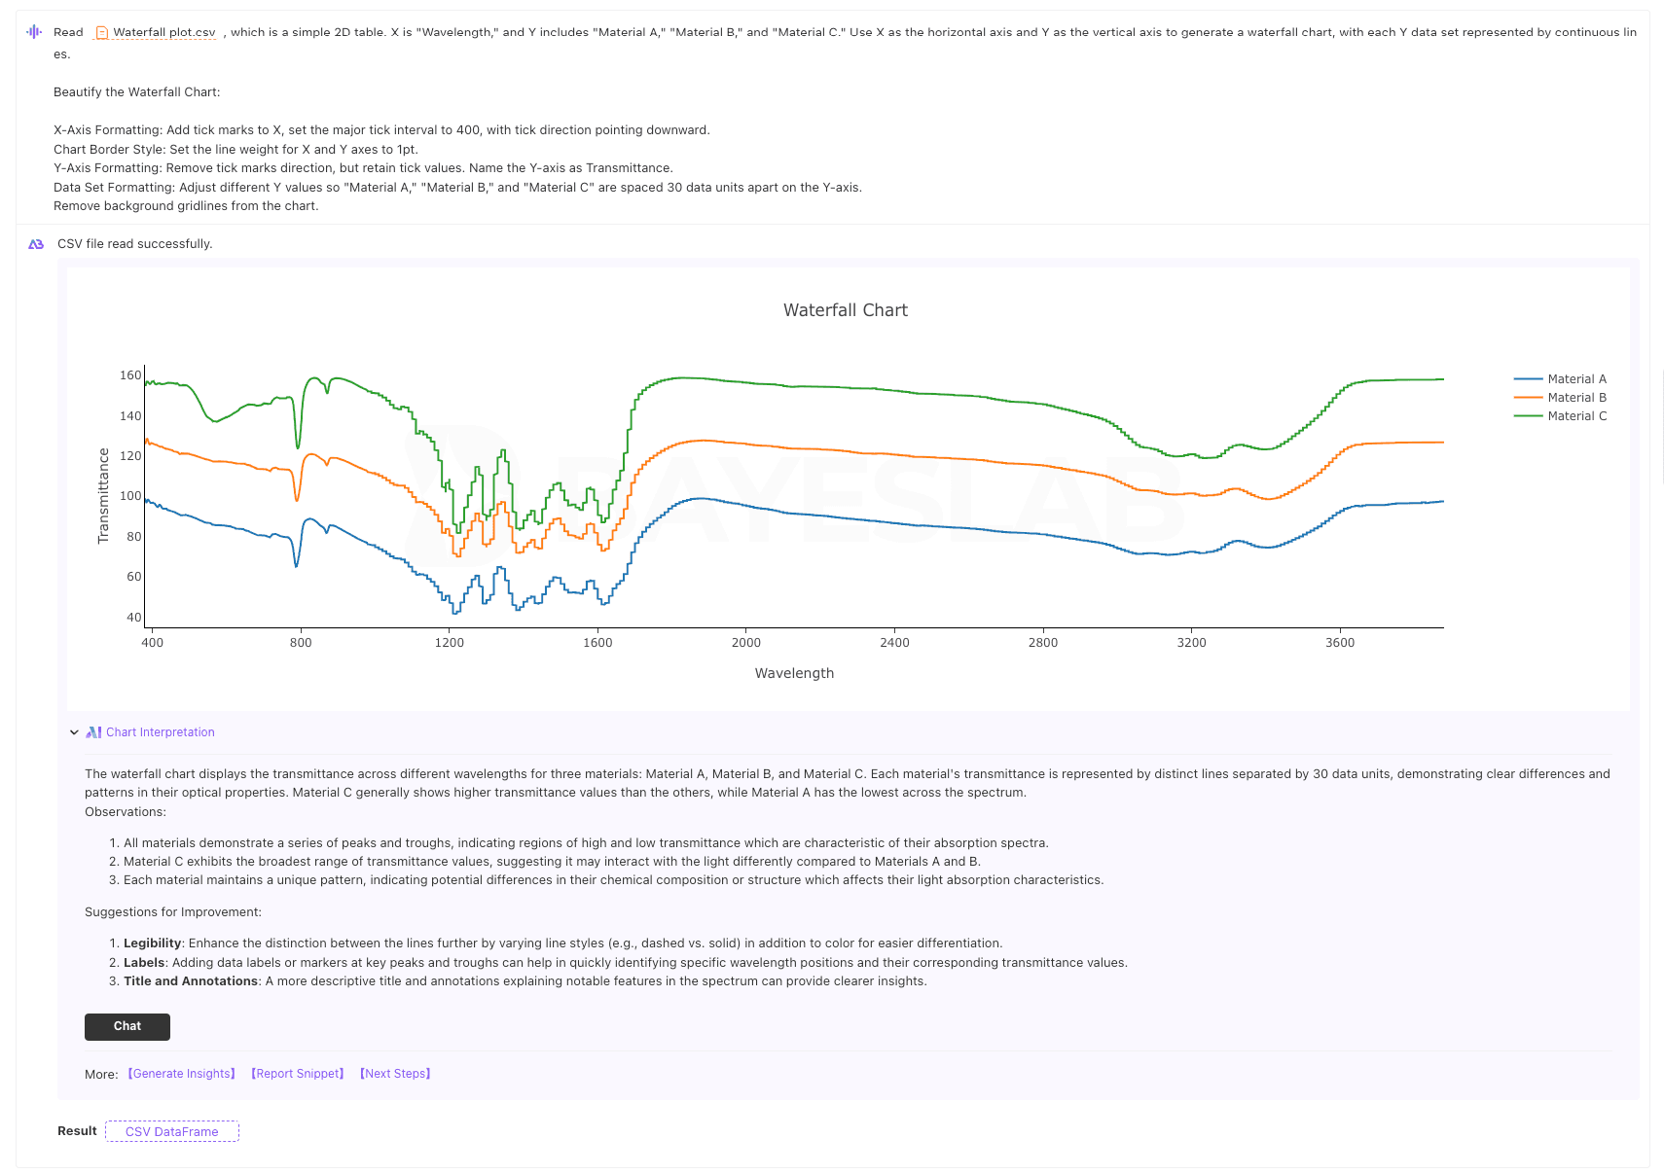
Task: Click the orange Material B legend line swatch
Action: 1529,398
